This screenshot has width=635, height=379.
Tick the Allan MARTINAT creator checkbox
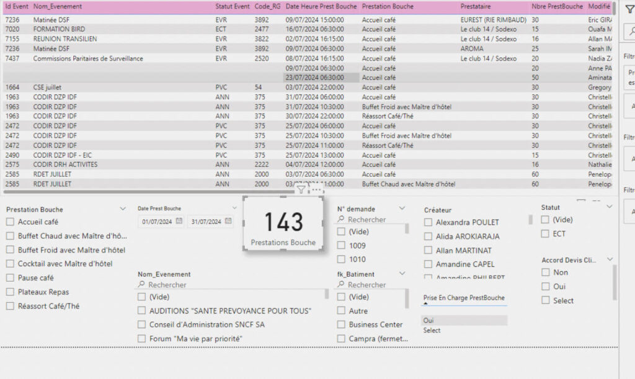(428, 250)
